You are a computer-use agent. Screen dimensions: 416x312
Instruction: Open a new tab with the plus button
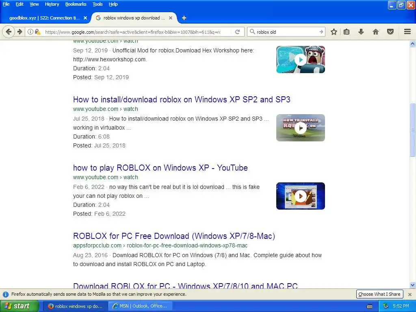(x=184, y=18)
